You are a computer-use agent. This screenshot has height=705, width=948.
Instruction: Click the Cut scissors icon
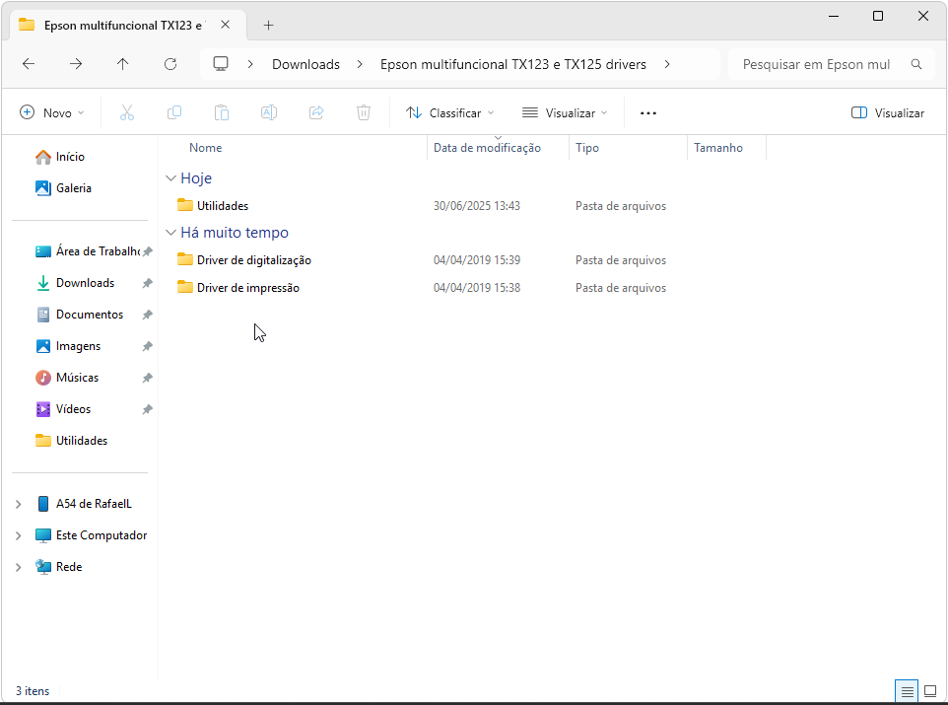127,112
